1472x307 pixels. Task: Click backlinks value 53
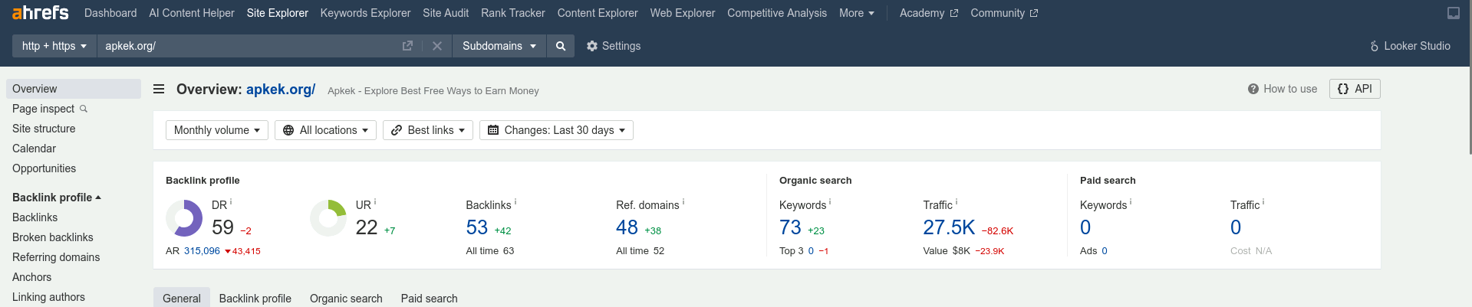click(477, 227)
